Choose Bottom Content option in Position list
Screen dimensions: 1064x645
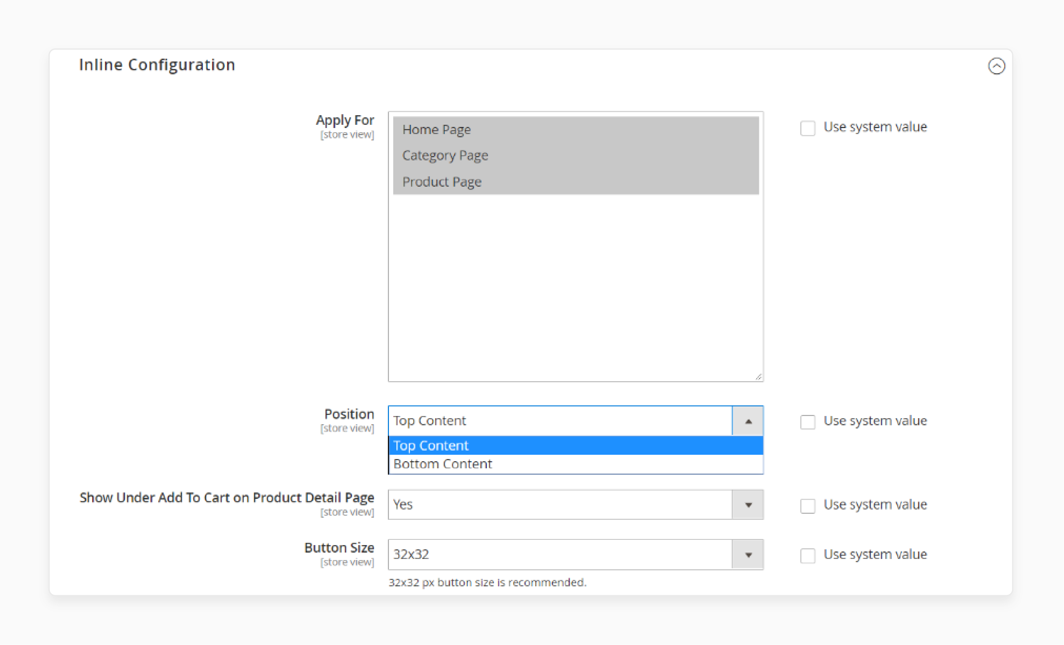click(576, 464)
